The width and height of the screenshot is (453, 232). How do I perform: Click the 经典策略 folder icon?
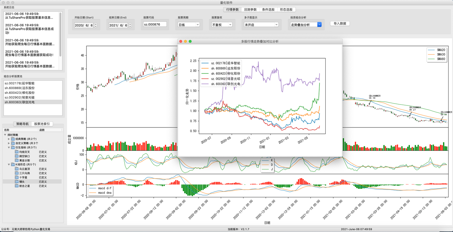click(13, 139)
